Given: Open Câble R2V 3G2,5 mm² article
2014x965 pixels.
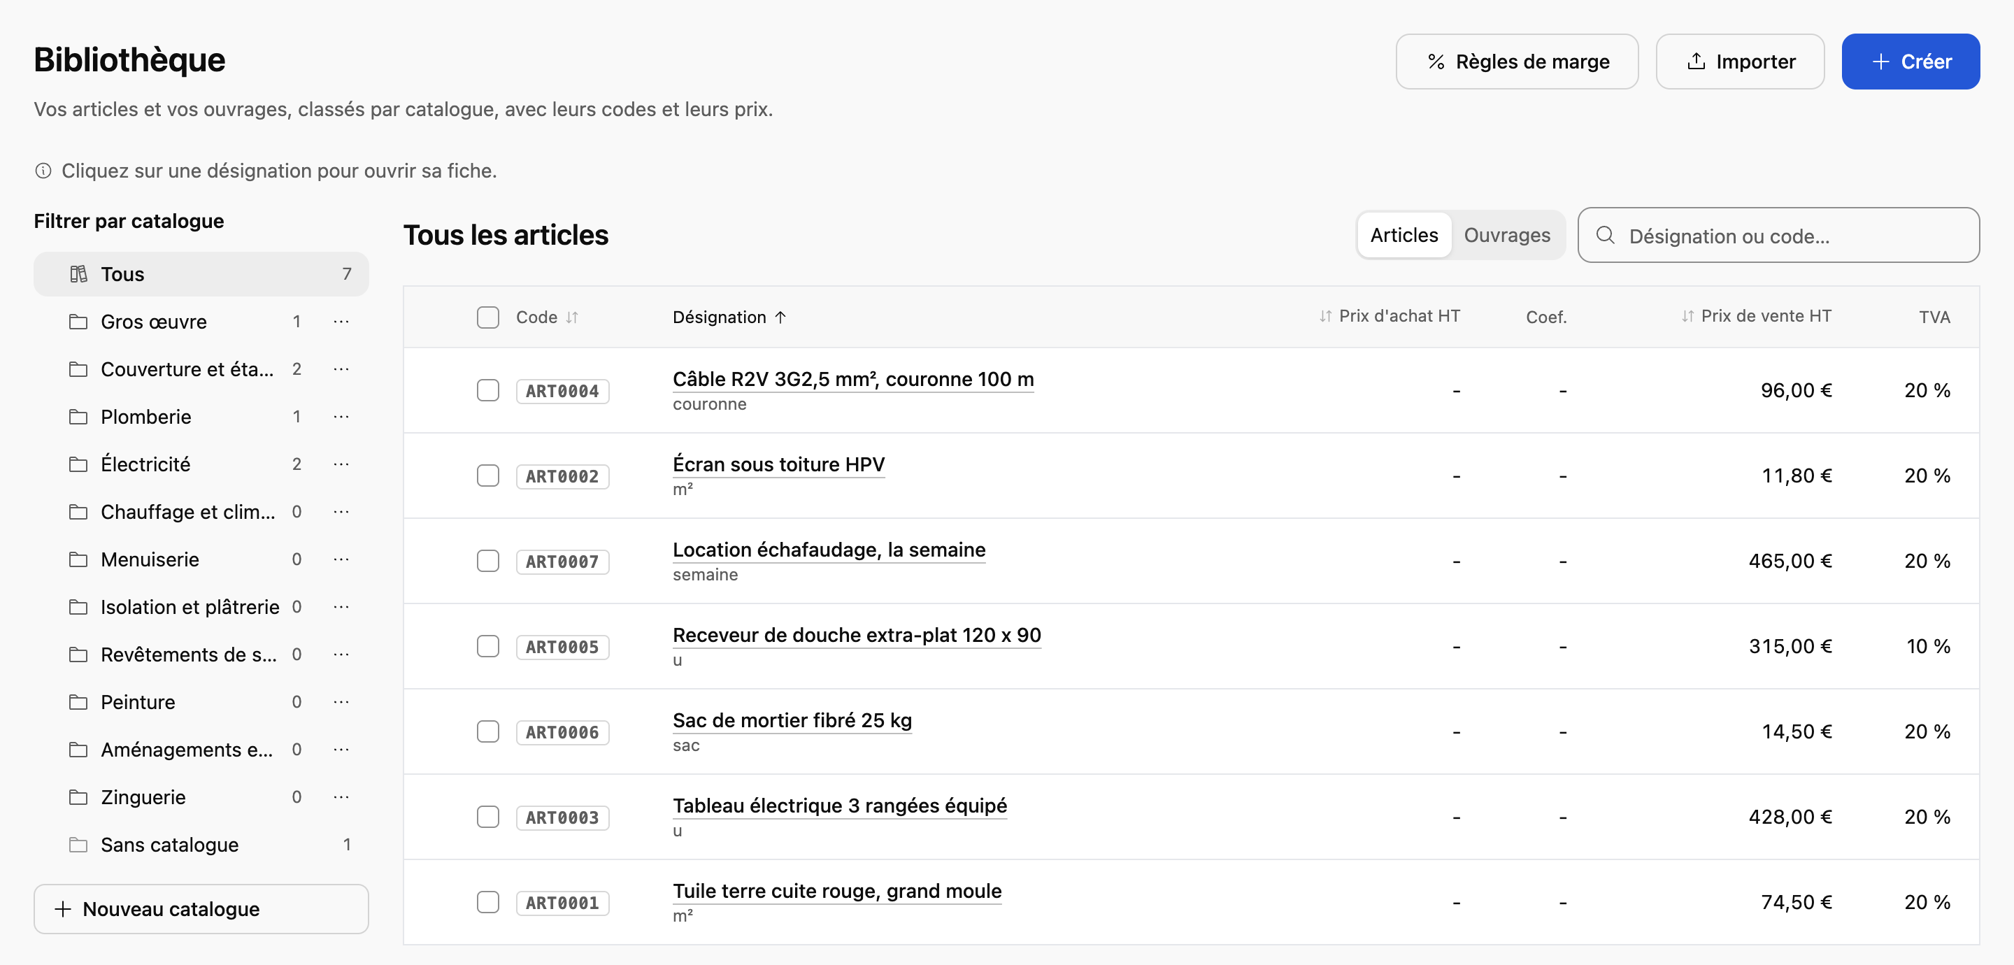Looking at the screenshot, I should coord(853,379).
